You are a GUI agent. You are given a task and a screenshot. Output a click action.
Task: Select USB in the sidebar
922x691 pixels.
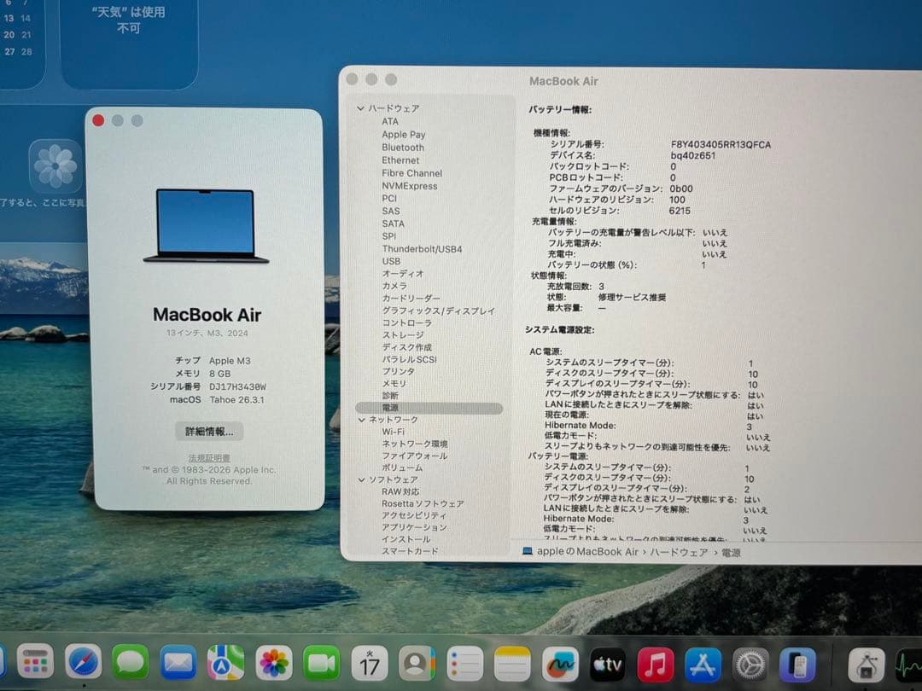click(x=391, y=262)
